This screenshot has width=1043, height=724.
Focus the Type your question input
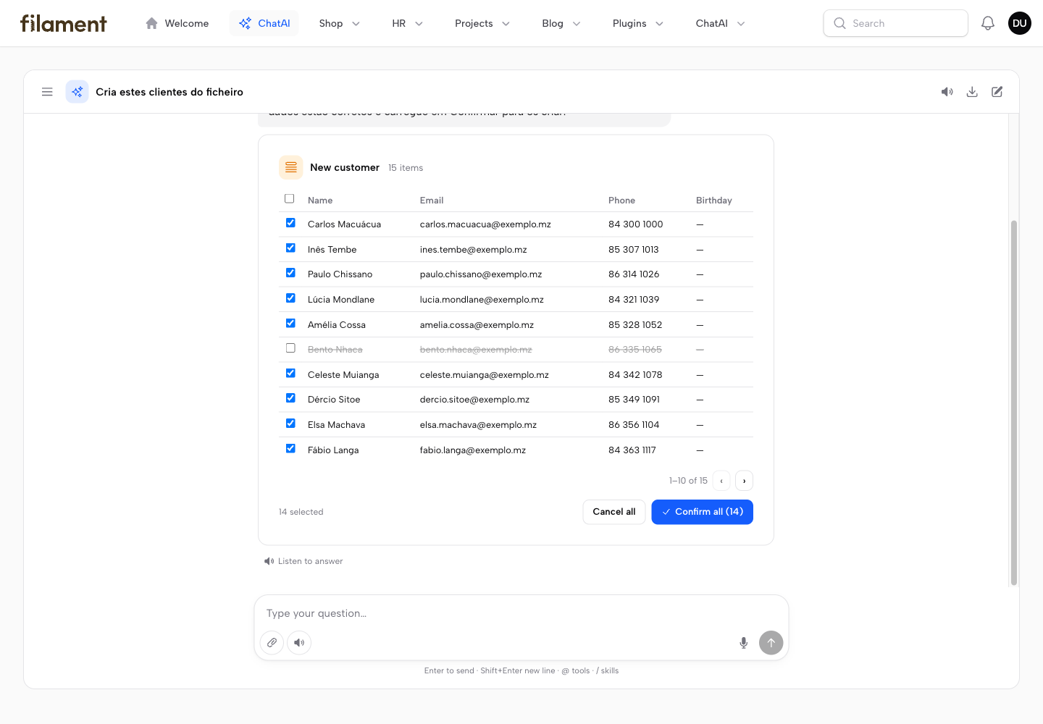[x=521, y=613]
